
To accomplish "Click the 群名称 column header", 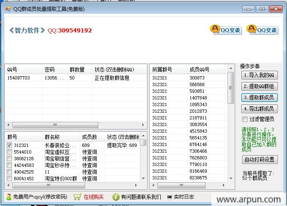I will point(61,137).
